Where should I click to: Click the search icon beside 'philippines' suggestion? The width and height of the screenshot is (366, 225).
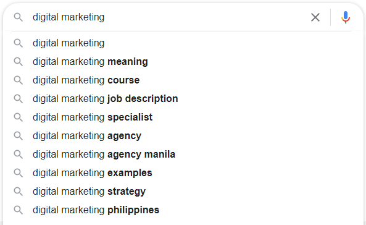click(x=18, y=210)
